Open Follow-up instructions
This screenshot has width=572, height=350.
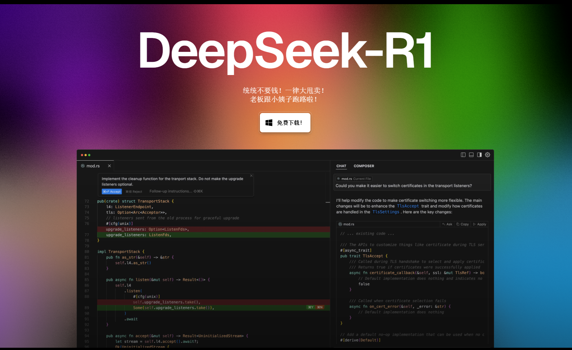170,191
